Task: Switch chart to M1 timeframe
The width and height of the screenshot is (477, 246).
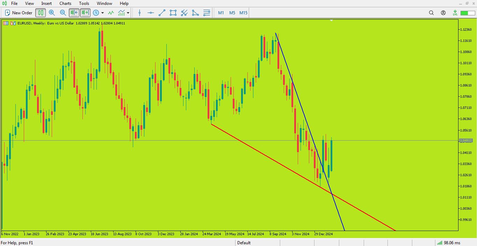Action: (x=221, y=13)
